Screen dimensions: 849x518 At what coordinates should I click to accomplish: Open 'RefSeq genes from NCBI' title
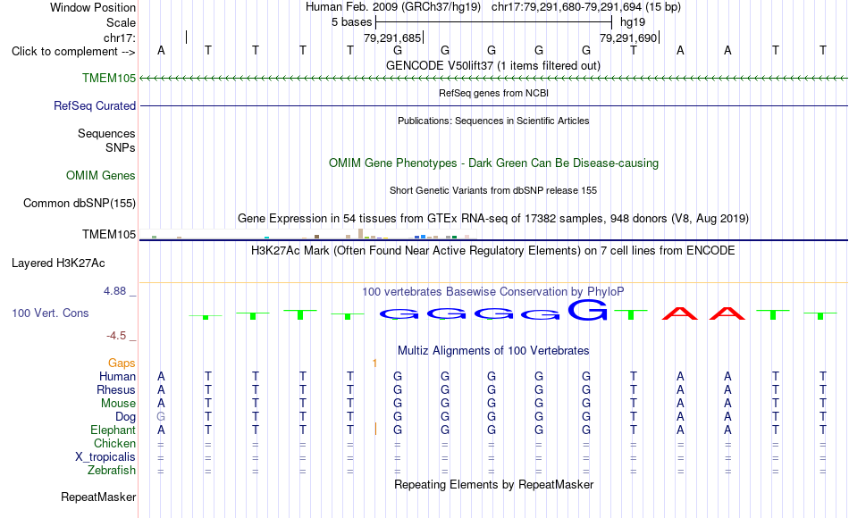(494, 94)
